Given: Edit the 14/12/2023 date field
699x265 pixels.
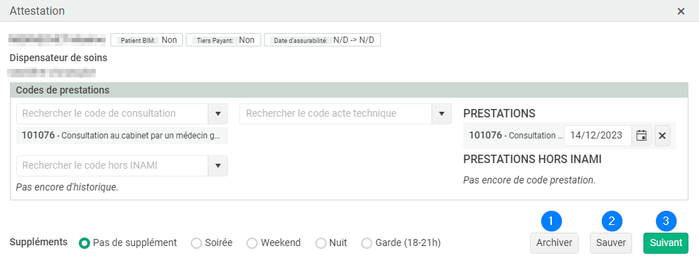Looking at the screenshot, I should click(x=598, y=136).
